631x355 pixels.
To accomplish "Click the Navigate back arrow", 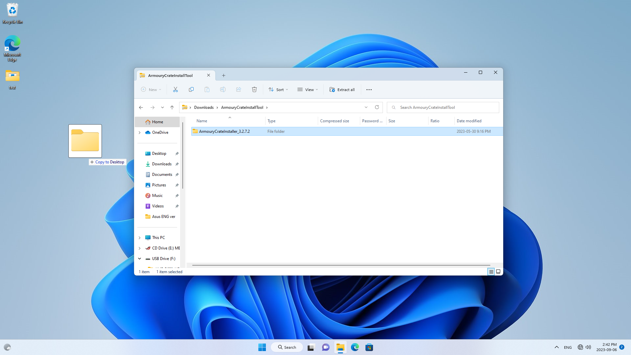I will [141, 107].
